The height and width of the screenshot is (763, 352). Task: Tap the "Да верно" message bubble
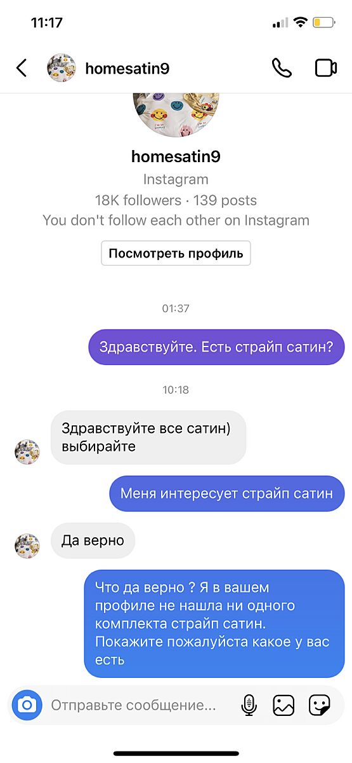pyautogui.click(x=93, y=541)
